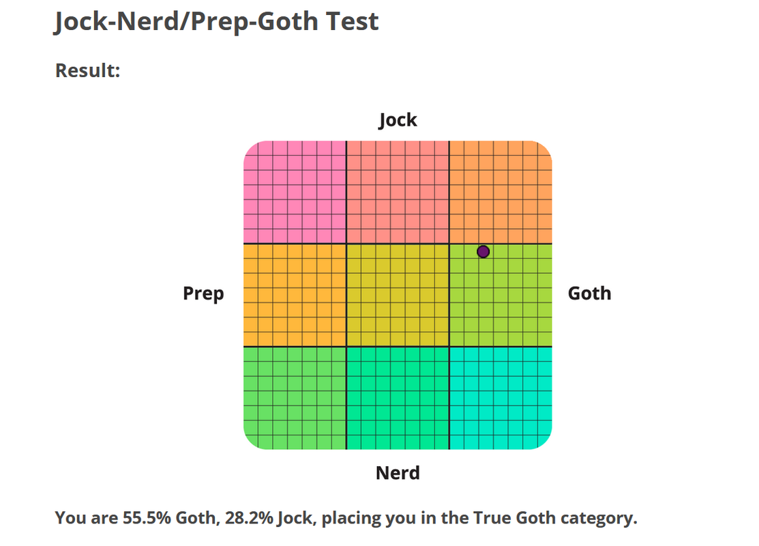Click the turquoise Nerd-Goth corner quadrant
The height and width of the screenshot is (546, 759).
(500, 398)
